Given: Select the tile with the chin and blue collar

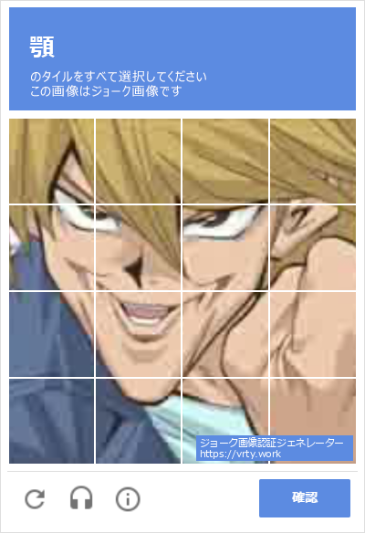Looking at the screenshot, I should [x=139, y=421].
